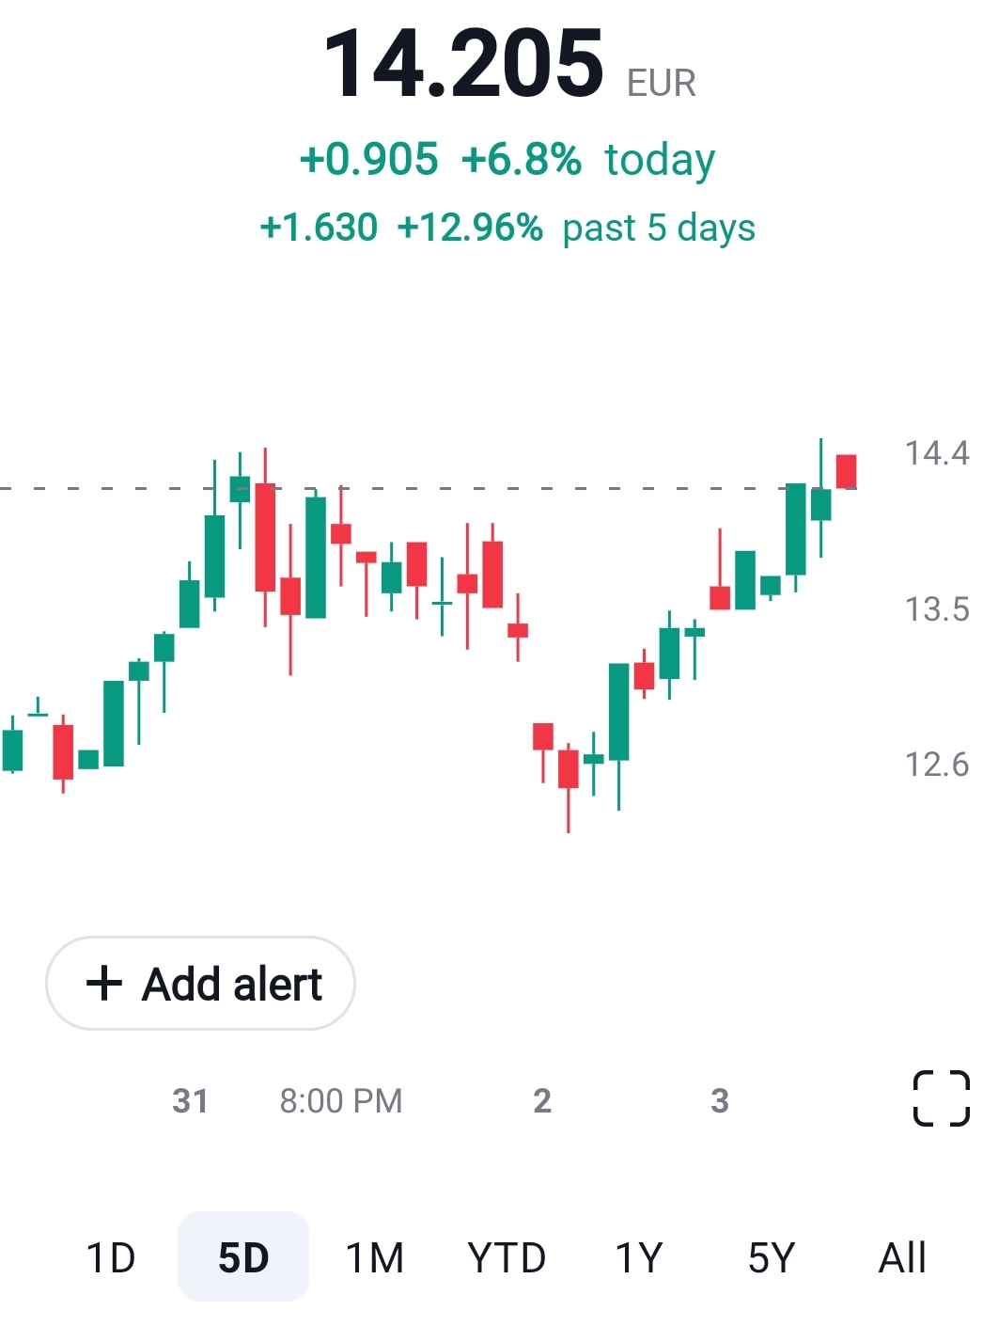The width and height of the screenshot is (983, 1326).
Task: Click the 14.4 price axis label
Action: [936, 453]
